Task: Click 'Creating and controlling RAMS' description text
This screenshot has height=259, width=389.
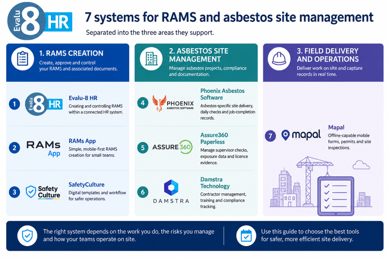Action: (x=96, y=109)
